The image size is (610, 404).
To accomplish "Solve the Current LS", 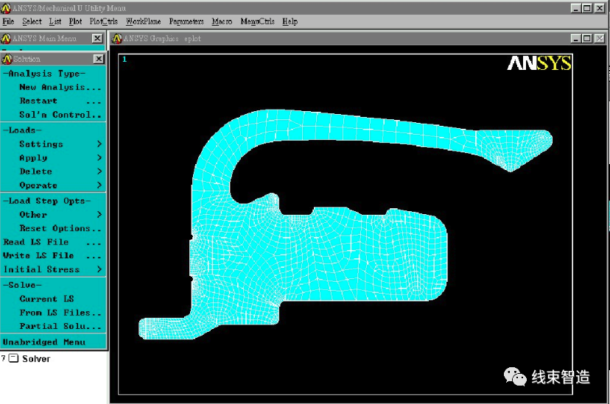I will point(46,299).
